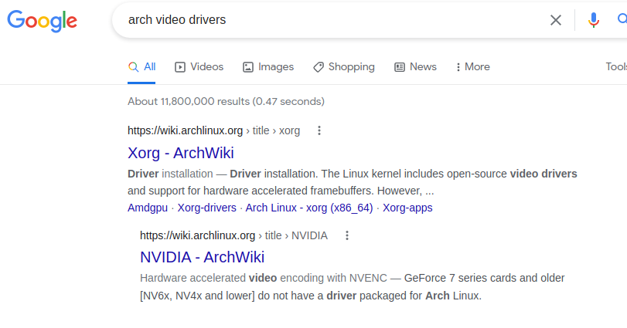Open the three-dot menu beside the xorg result URL
This screenshot has width=627, height=328.
319,130
